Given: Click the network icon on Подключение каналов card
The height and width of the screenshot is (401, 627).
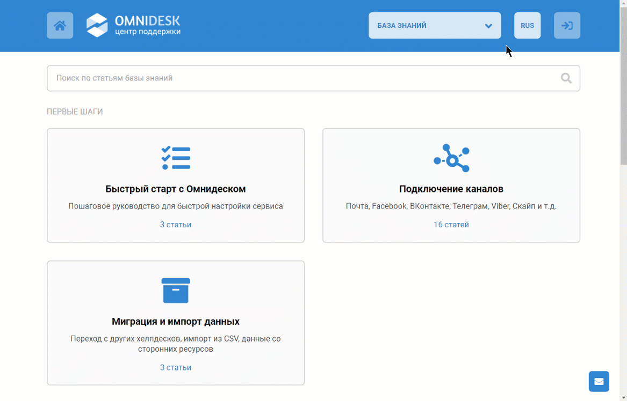Looking at the screenshot, I should pos(451,158).
